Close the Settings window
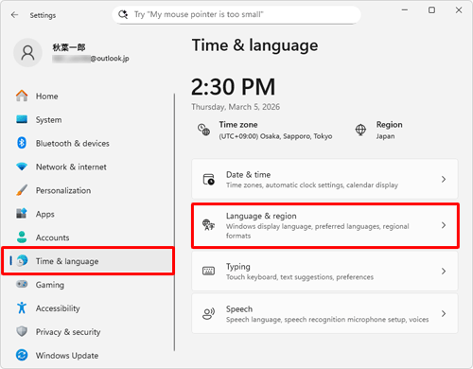This screenshot has height=369, width=473. (459, 10)
